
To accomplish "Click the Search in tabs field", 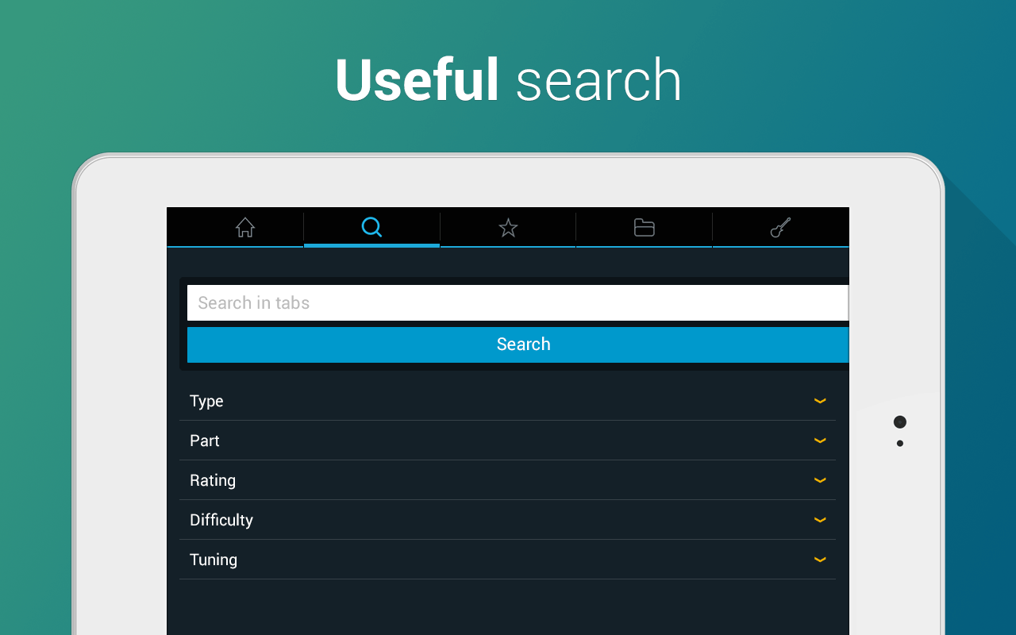I will [x=518, y=302].
